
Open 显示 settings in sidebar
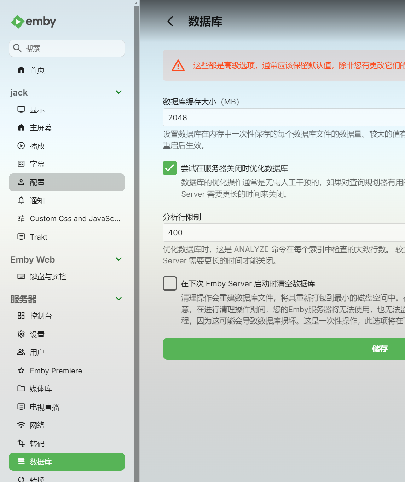(x=67, y=109)
